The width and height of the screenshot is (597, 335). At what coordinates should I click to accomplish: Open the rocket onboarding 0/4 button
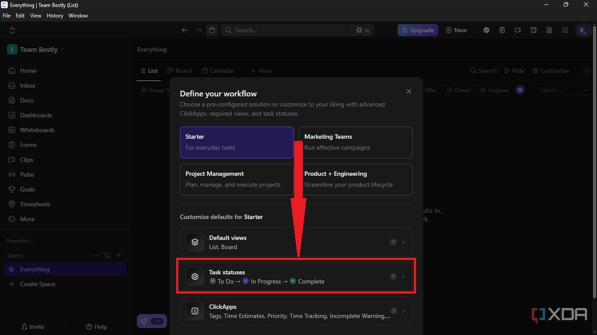coord(152,321)
